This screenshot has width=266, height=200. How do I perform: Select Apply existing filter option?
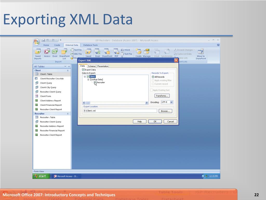click(x=153, y=80)
